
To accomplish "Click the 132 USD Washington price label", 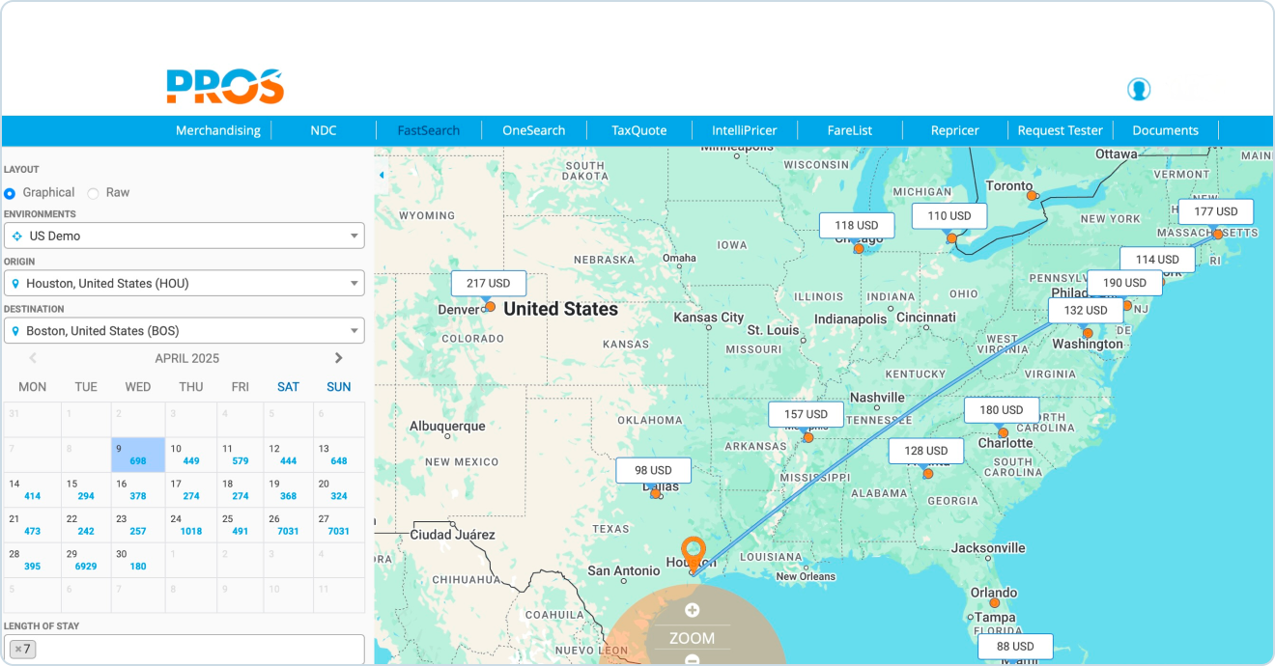I will (1086, 310).
